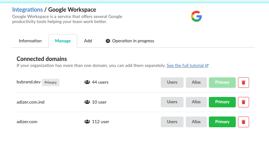Click the 112 user count text

(x=101, y=122)
